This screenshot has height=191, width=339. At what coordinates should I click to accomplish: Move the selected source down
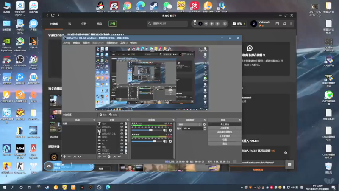coord(119,157)
